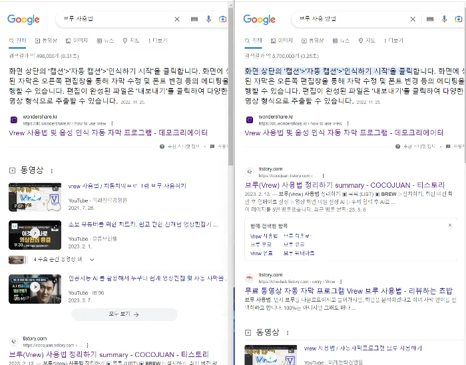Open options for cho-bab tistory result
This screenshot has height=365, width=466.
341,282
